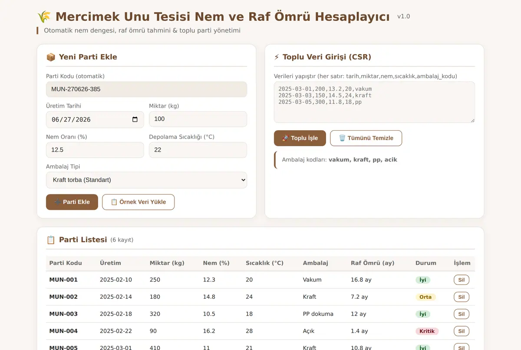The image size is (521, 350).
Task: Click the clipboard icon beside Parti Listesi
Action: click(x=51, y=240)
